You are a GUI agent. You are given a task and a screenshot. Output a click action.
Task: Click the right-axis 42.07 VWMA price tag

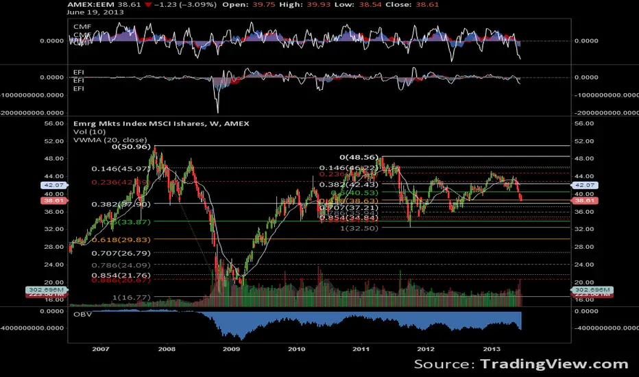pos(585,185)
